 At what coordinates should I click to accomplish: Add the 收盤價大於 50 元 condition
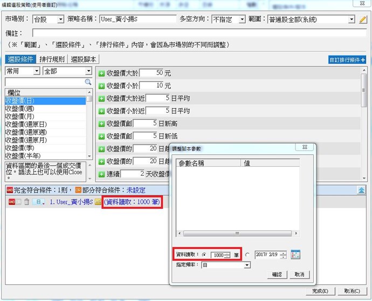click(x=101, y=72)
